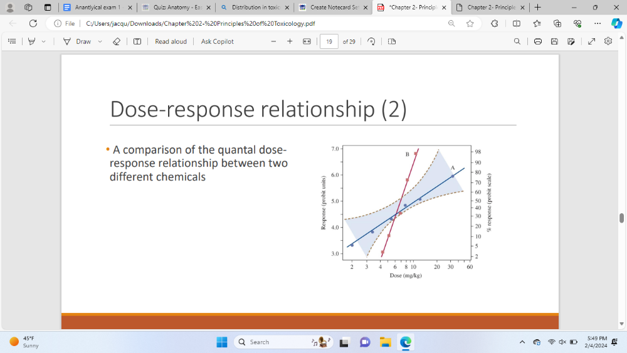Open the PDF table of contents panel

pyautogui.click(x=11, y=41)
